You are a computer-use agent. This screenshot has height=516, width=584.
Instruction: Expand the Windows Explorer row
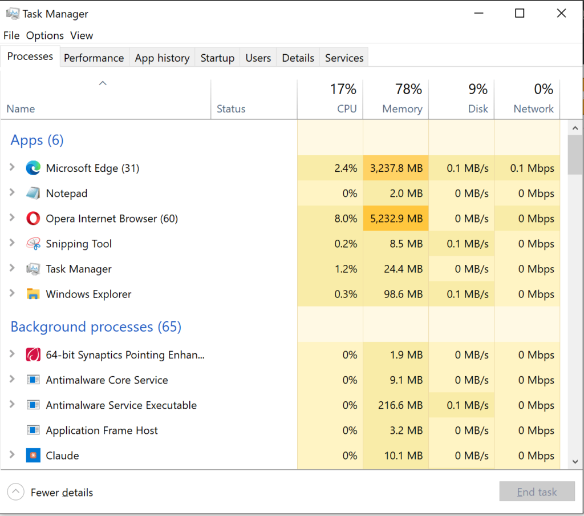[x=12, y=293]
